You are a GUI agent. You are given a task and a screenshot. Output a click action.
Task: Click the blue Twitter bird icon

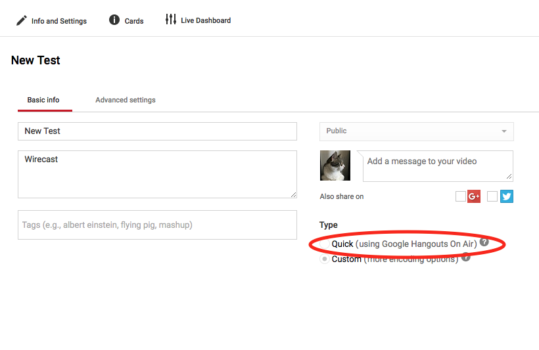(x=506, y=196)
